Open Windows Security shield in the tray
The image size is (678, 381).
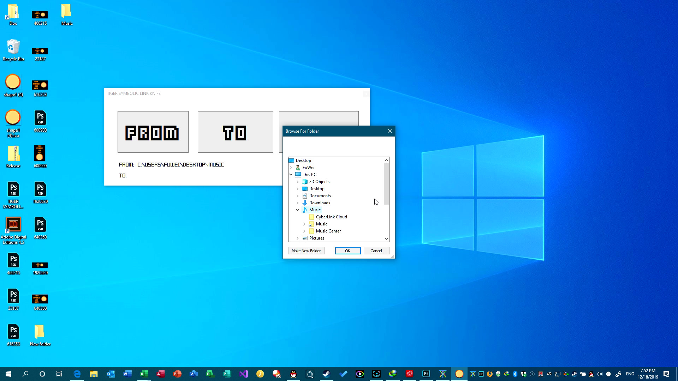pos(523,374)
